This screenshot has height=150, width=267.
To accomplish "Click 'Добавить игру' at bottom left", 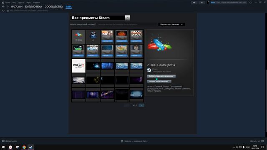I will pos(9,141).
